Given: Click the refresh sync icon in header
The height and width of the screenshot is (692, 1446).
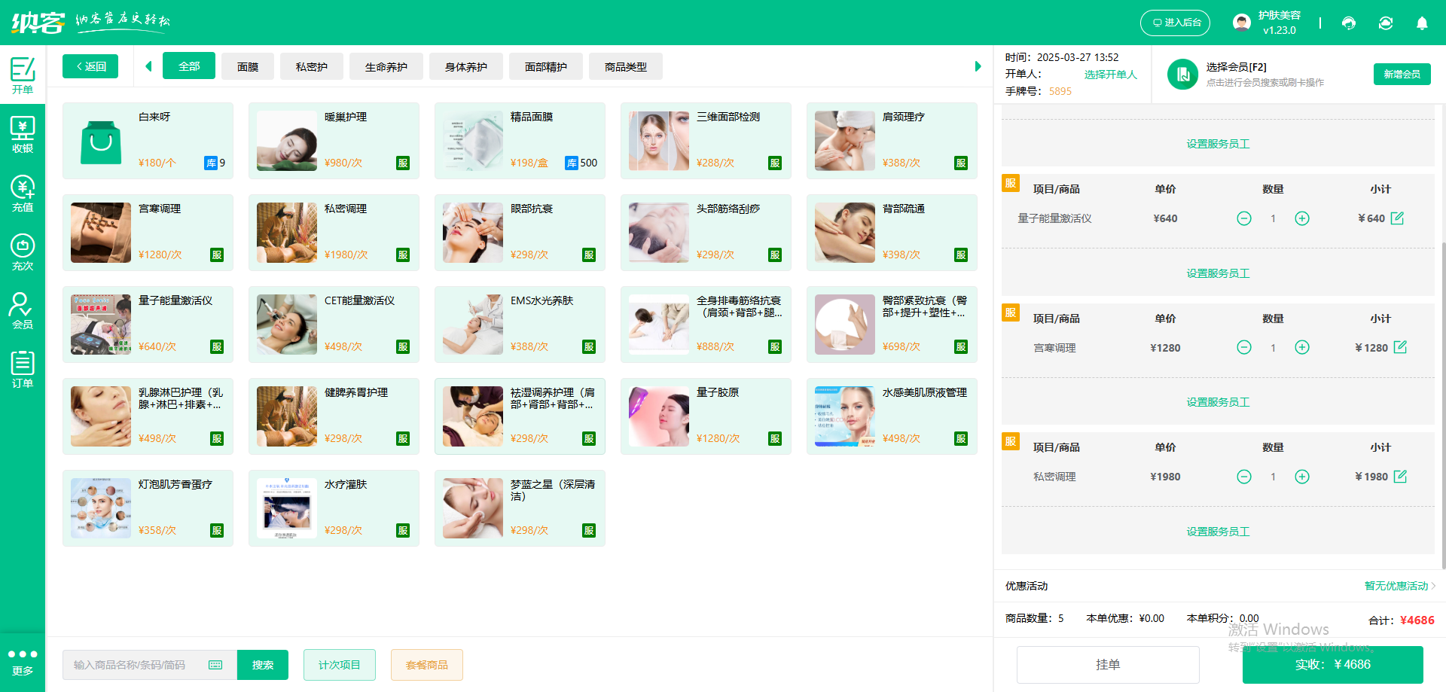Looking at the screenshot, I should coord(1386,23).
